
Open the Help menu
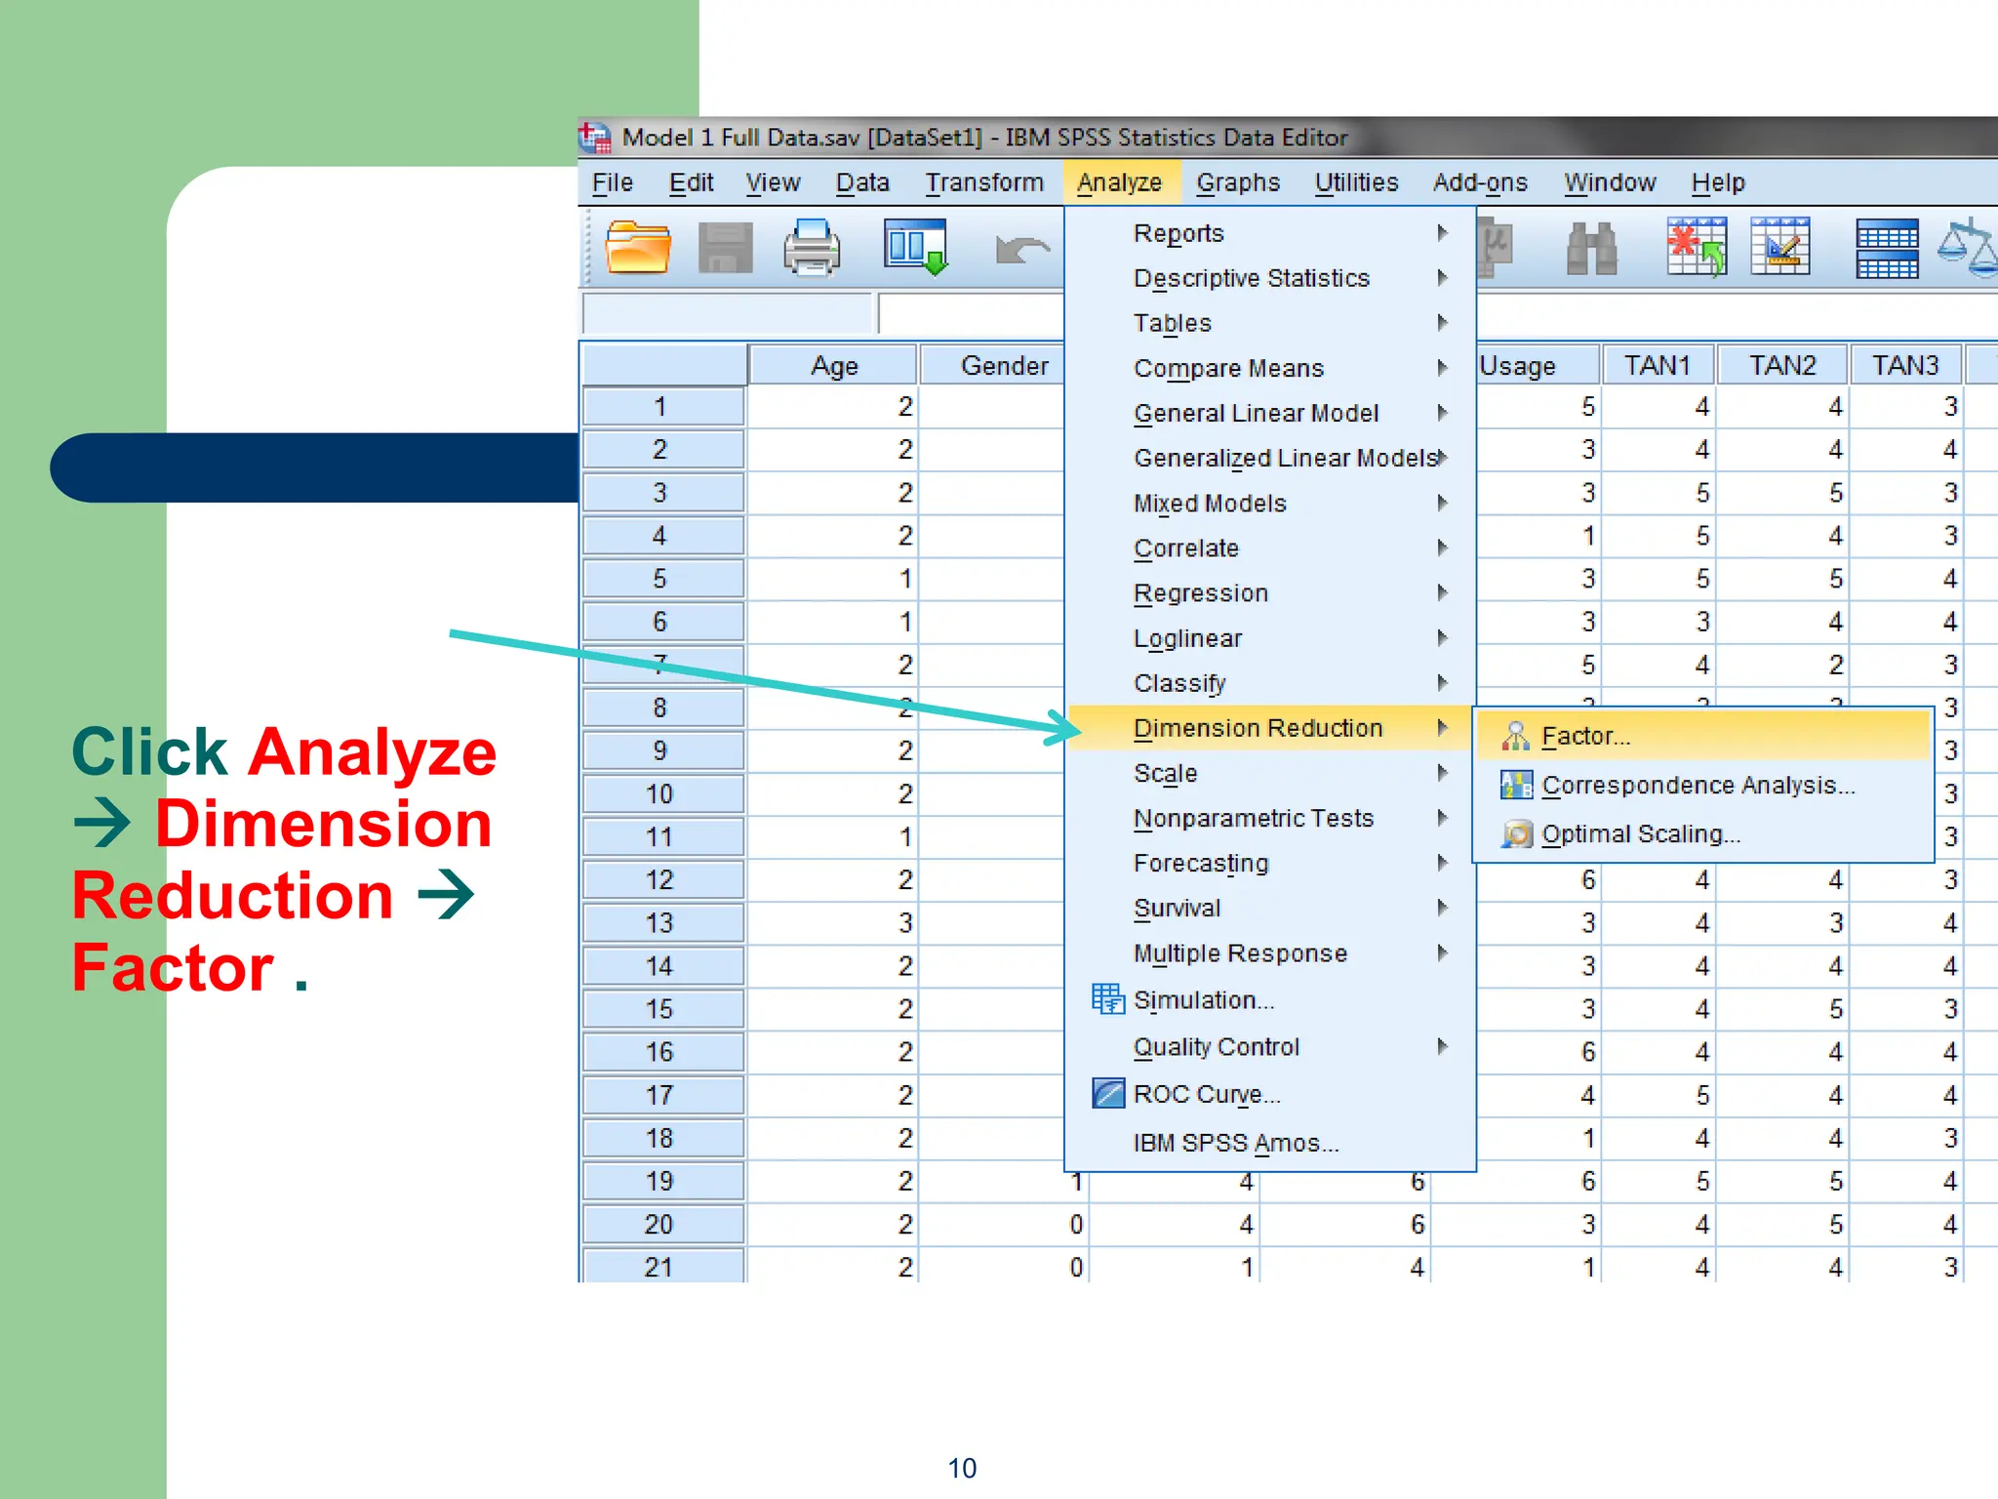tap(1718, 182)
